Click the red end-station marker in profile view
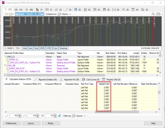The height and width of the screenshot is (128, 165). (x=153, y=31)
